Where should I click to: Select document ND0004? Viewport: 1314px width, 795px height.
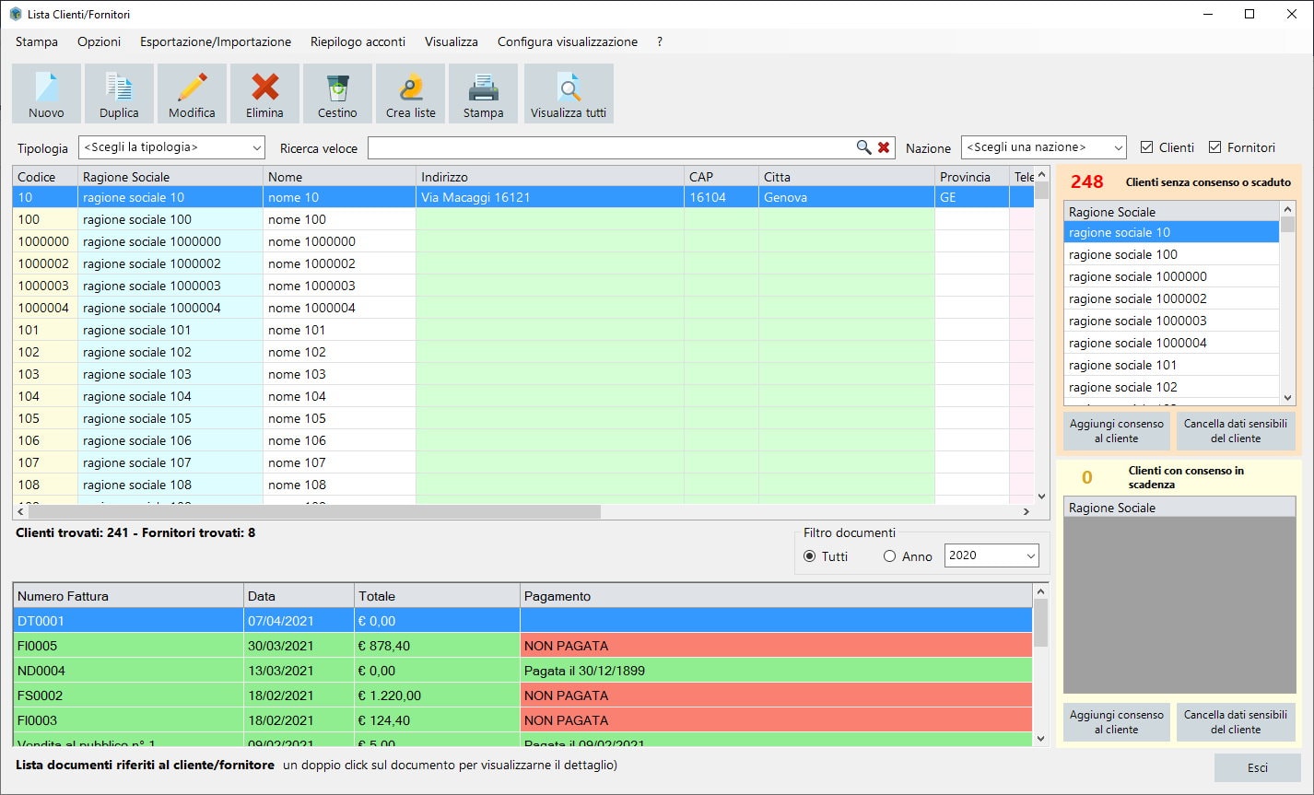point(522,671)
